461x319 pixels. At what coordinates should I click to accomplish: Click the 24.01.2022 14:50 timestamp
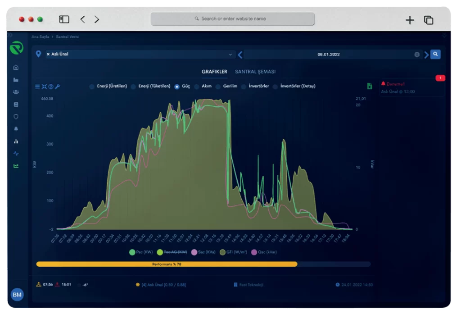click(357, 285)
